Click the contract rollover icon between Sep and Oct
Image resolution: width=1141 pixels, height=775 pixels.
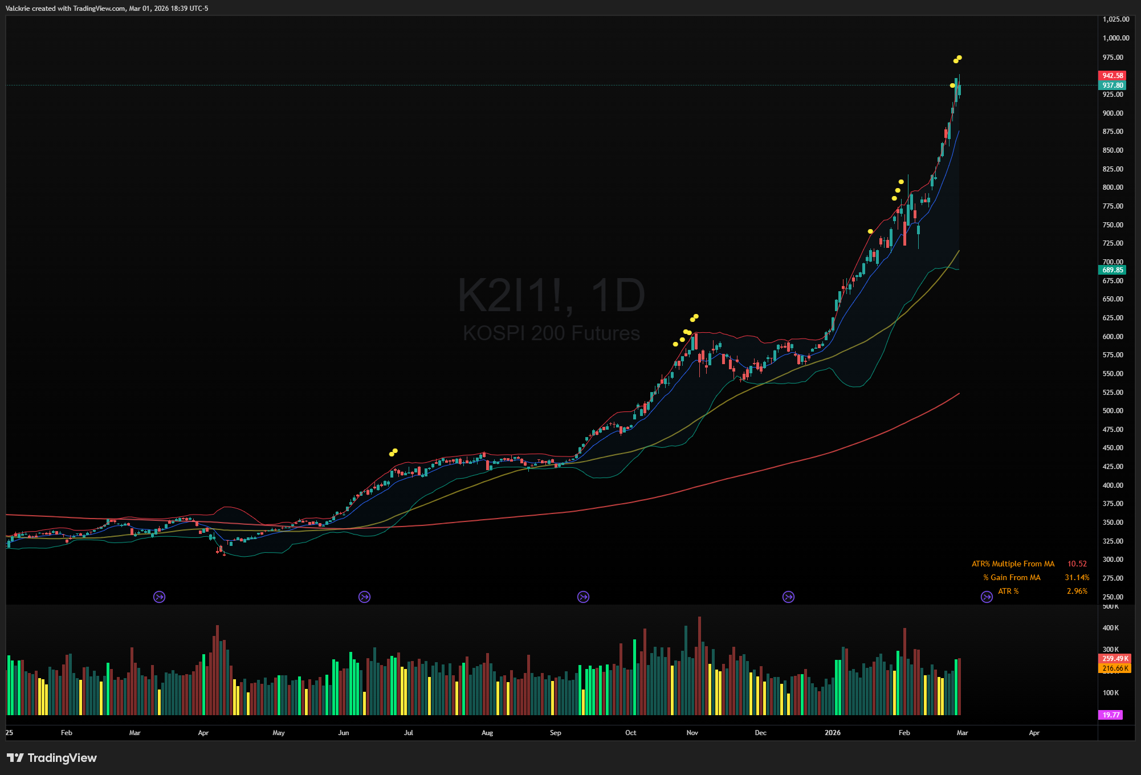coord(583,597)
